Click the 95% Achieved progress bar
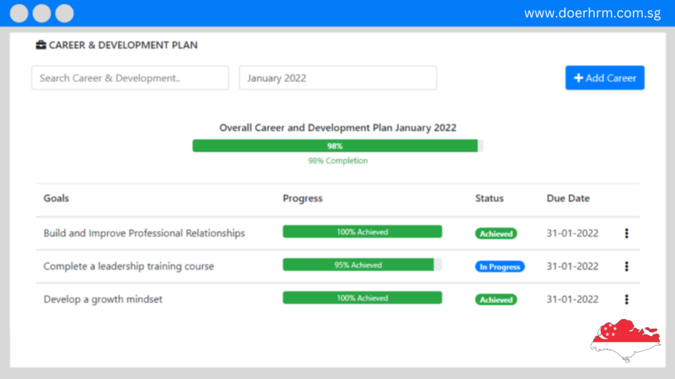 point(362,265)
